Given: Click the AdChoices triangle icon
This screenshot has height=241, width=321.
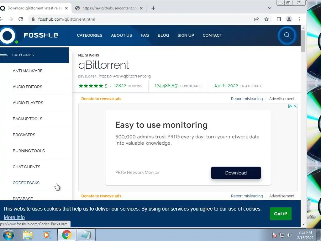Looking at the screenshot, I should 290,106.
